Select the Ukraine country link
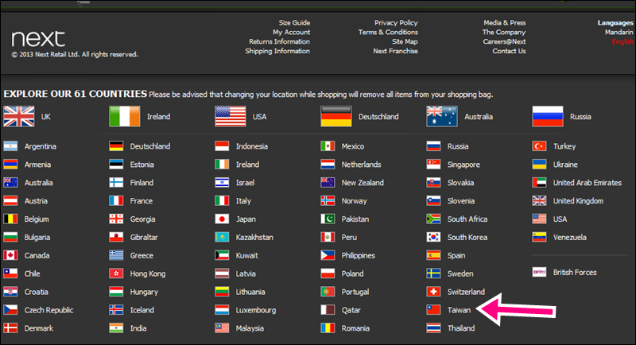 click(565, 165)
